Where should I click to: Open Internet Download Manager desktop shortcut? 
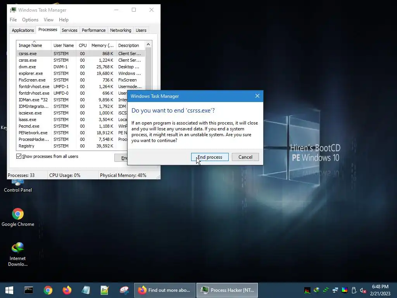pos(18,254)
